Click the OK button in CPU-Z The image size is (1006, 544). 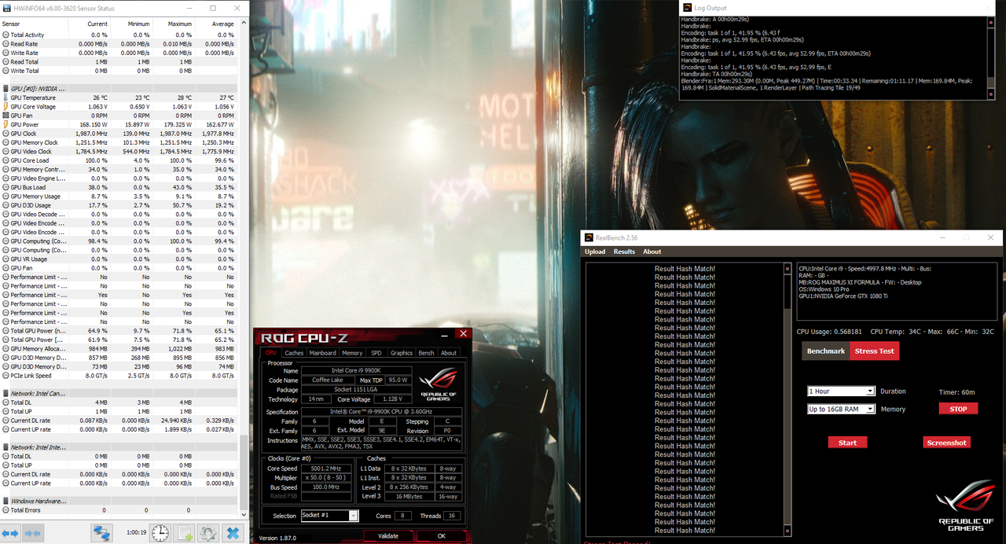tap(441, 536)
